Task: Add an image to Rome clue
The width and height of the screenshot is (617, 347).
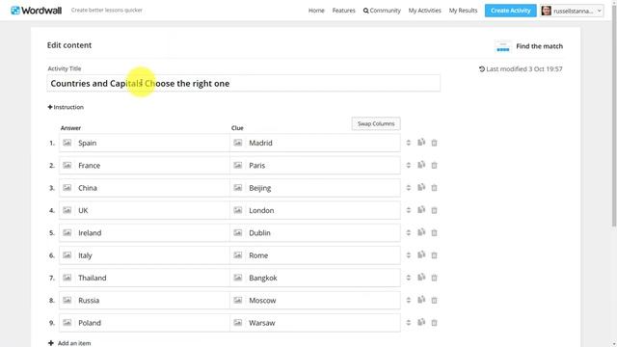Action: [x=238, y=255]
